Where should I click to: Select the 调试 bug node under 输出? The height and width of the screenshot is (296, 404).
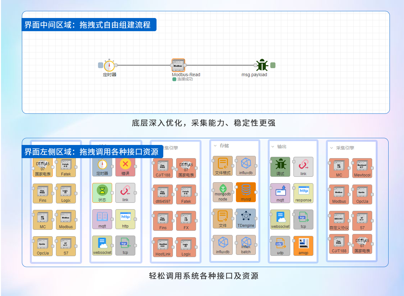click(x=280, y=167)
